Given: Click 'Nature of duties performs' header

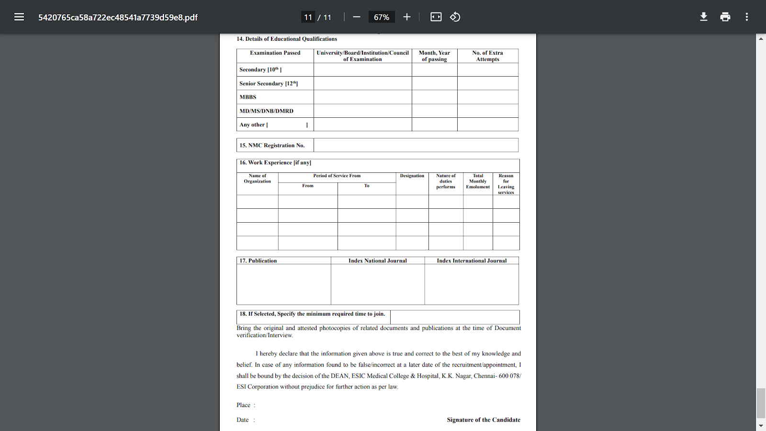Looking at the screenshot, I should [x=446, y=181].
